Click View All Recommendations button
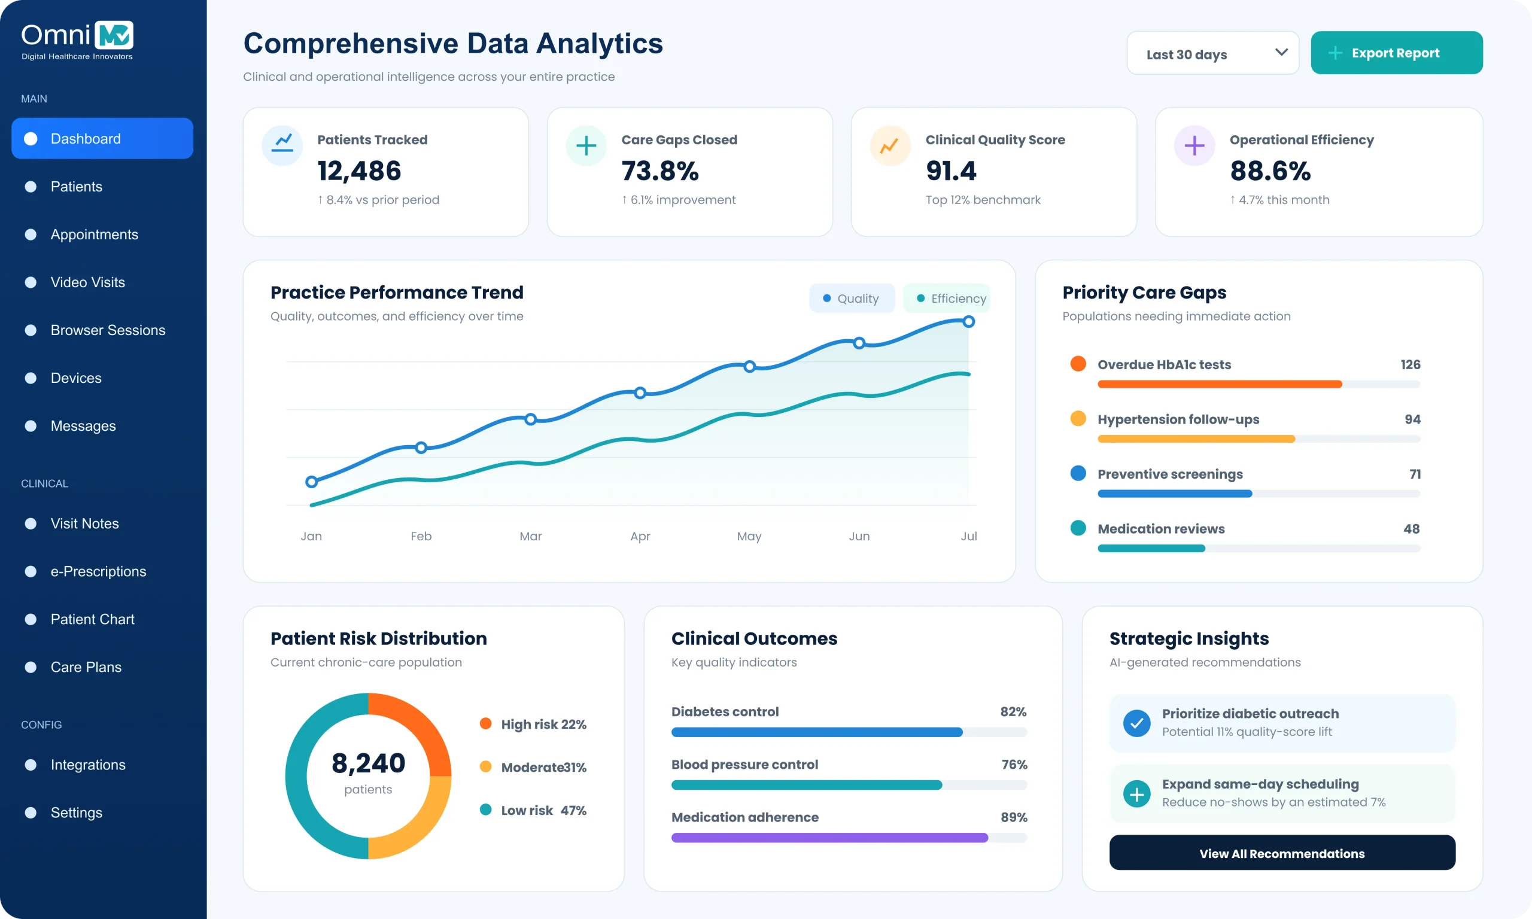 coord(1282,853)
